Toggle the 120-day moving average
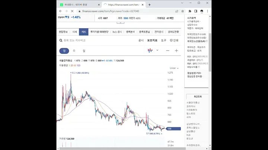This screenshot has height=150, width=268. click(79, 65)
